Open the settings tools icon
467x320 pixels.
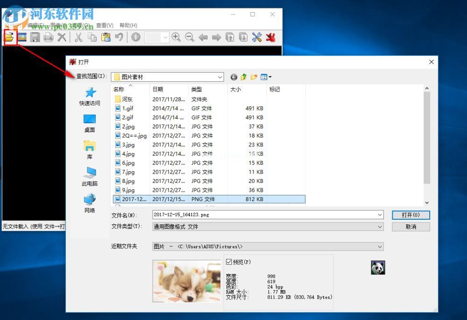point(257,37)
